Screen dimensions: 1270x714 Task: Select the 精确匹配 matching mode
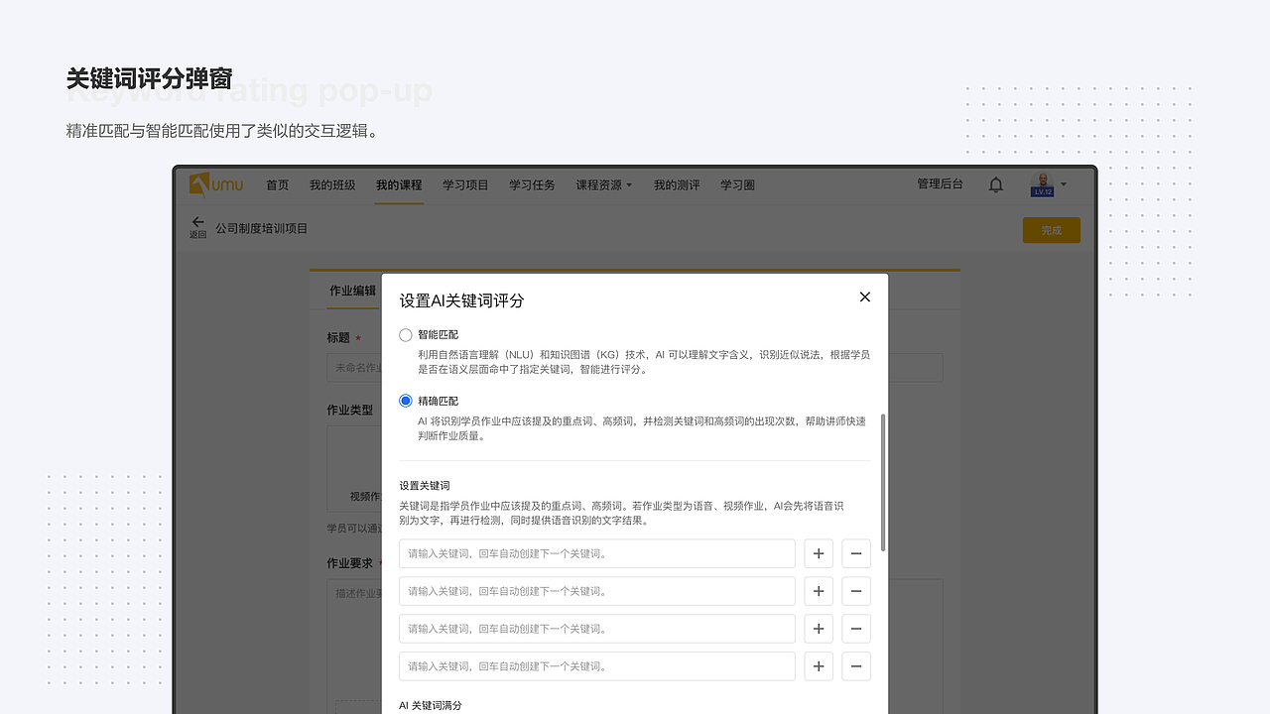[405, 400]
